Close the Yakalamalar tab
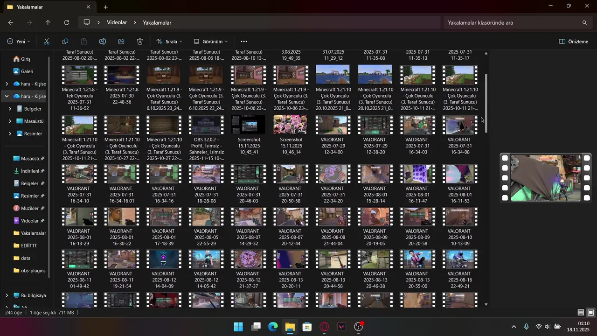This screenshot has width=597, height=336. pos(89,7)
